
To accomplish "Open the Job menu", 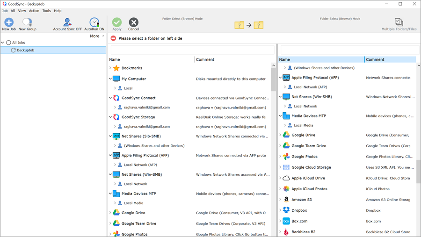I will 5,11.
